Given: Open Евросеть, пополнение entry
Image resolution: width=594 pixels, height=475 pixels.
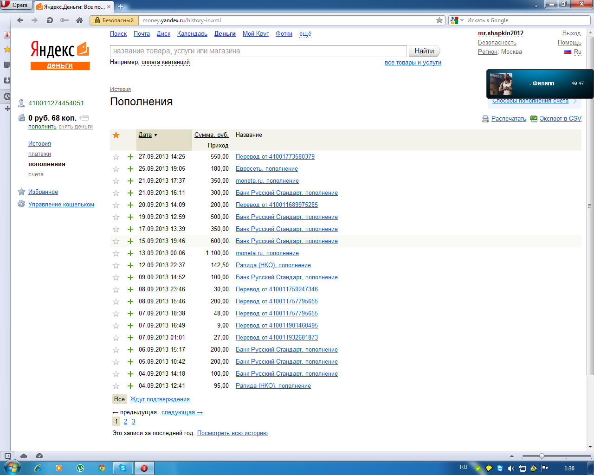Looking at the screenshot, I should point(267,169).
